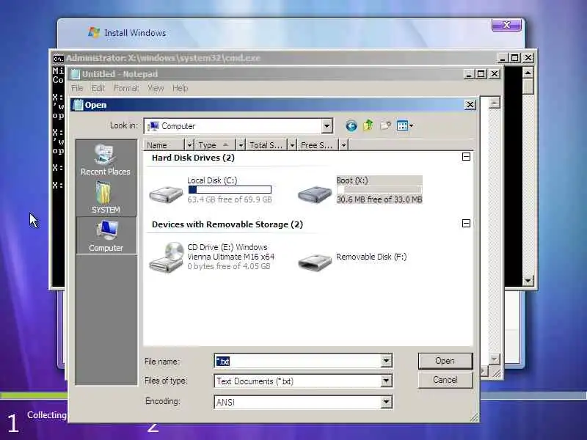Click cmd window scroll up arrow

click(528, 72)
